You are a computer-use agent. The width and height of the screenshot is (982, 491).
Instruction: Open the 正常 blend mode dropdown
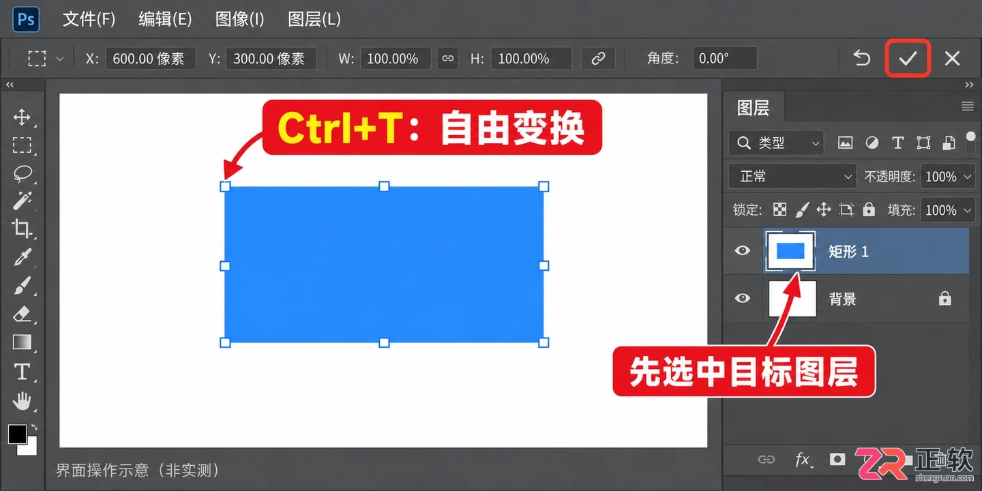pos(792,177)
